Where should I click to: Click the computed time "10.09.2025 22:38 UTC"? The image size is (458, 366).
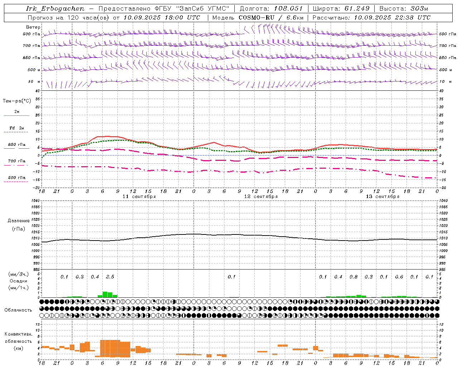coord(392,18)
